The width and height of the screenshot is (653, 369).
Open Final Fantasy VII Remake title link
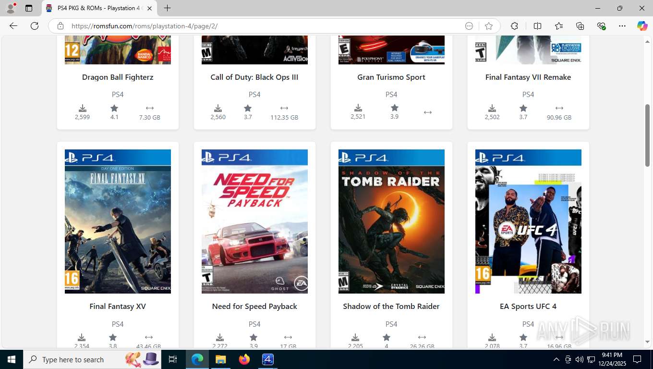(x=528, y=77)
